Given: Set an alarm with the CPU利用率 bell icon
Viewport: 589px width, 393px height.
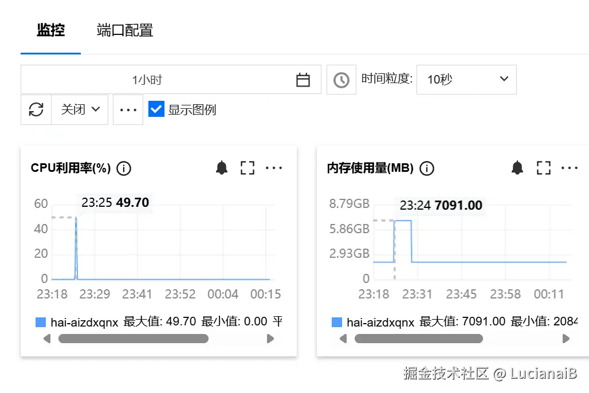Looking at the screenshot, I should pyautogui.click(x=222, y=168).
